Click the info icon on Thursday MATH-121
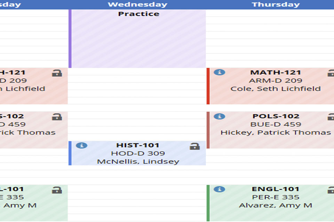Viewport: 334px width, 222px height. pos(220,72)
